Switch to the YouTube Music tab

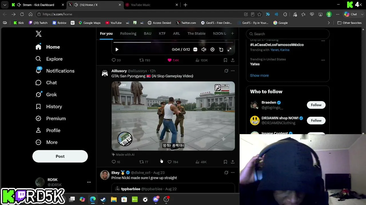click(152, 5)
